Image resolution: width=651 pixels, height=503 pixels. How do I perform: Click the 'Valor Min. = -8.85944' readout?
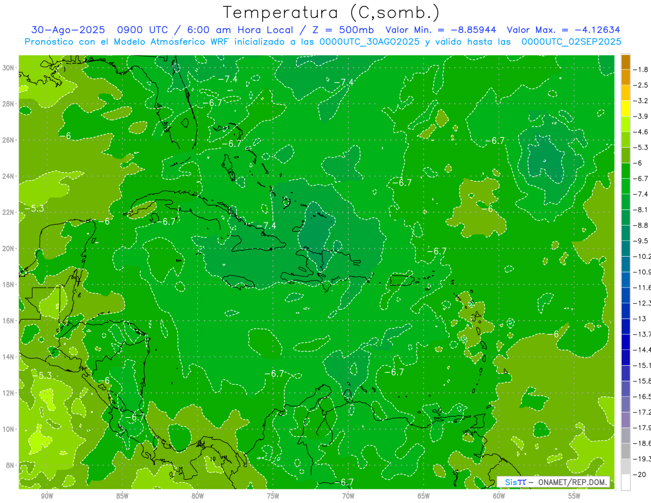pos(440,30)
